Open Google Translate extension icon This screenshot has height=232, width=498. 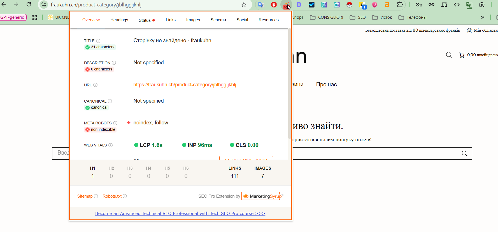pos(261,4)
